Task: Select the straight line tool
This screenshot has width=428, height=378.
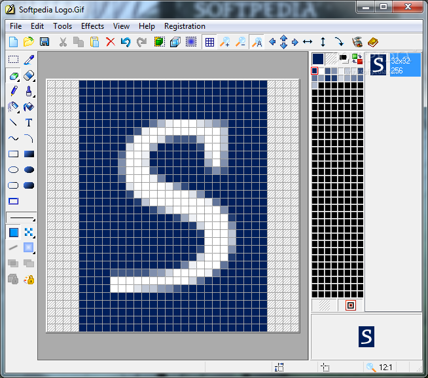Action: click(x=13, y=123)
